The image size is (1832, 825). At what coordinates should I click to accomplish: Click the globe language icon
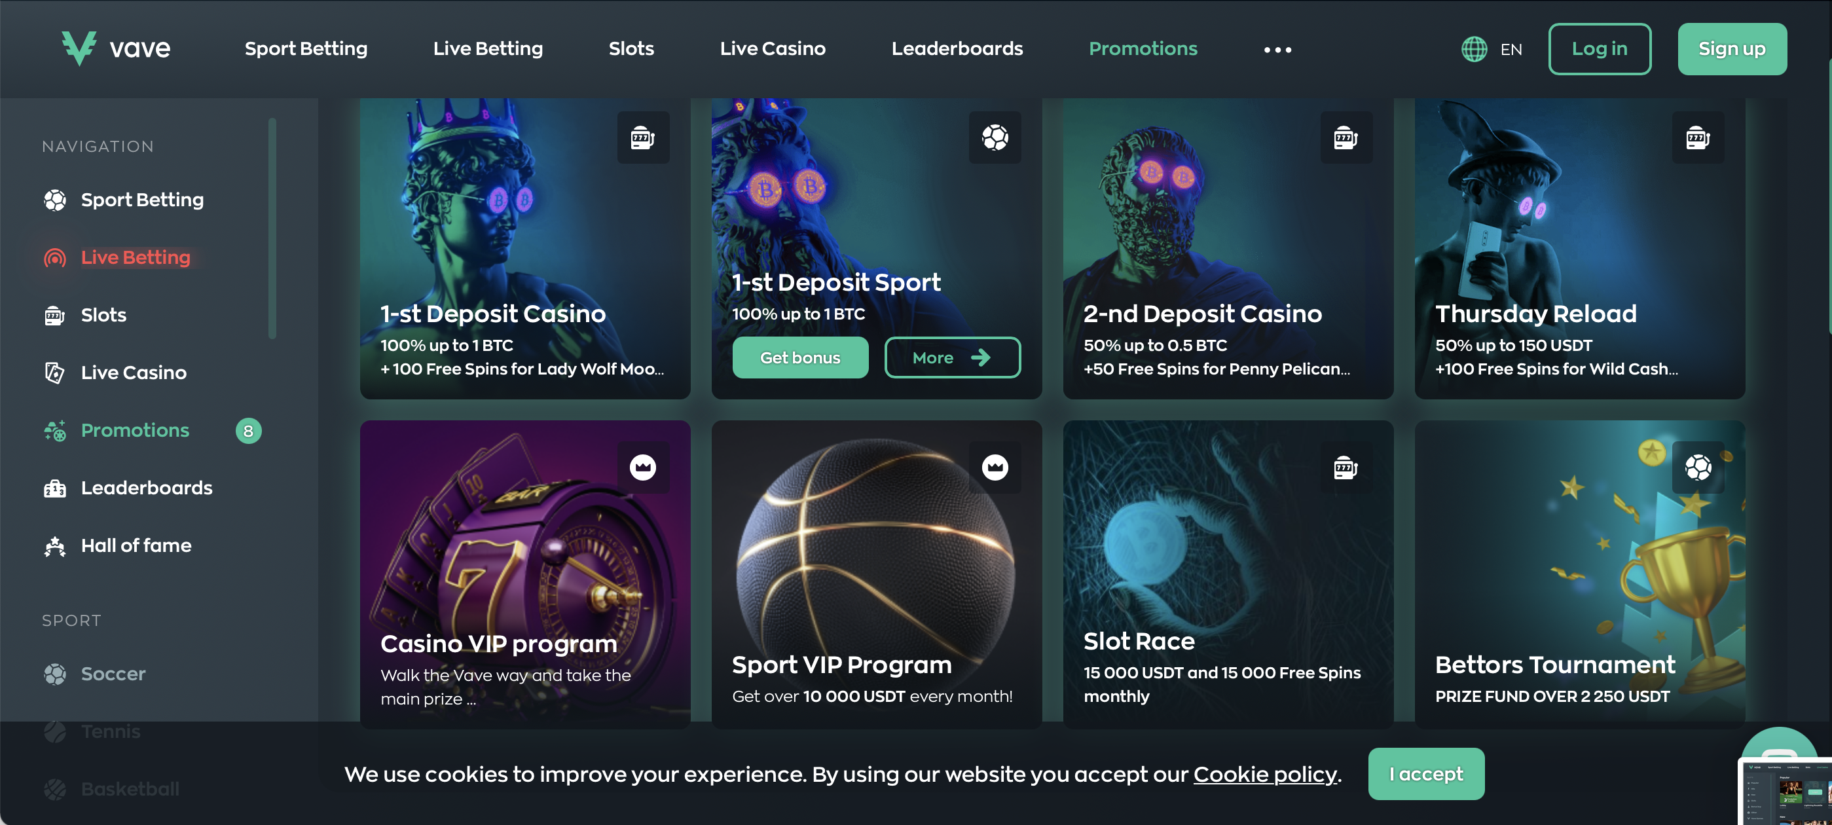coord(1475,49)
